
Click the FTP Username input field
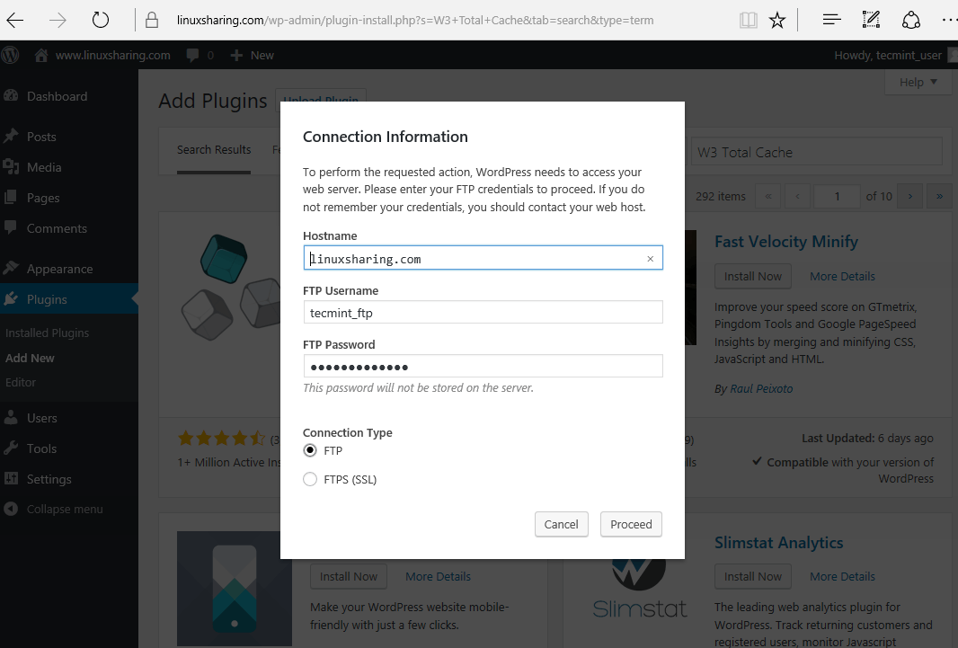483,312
